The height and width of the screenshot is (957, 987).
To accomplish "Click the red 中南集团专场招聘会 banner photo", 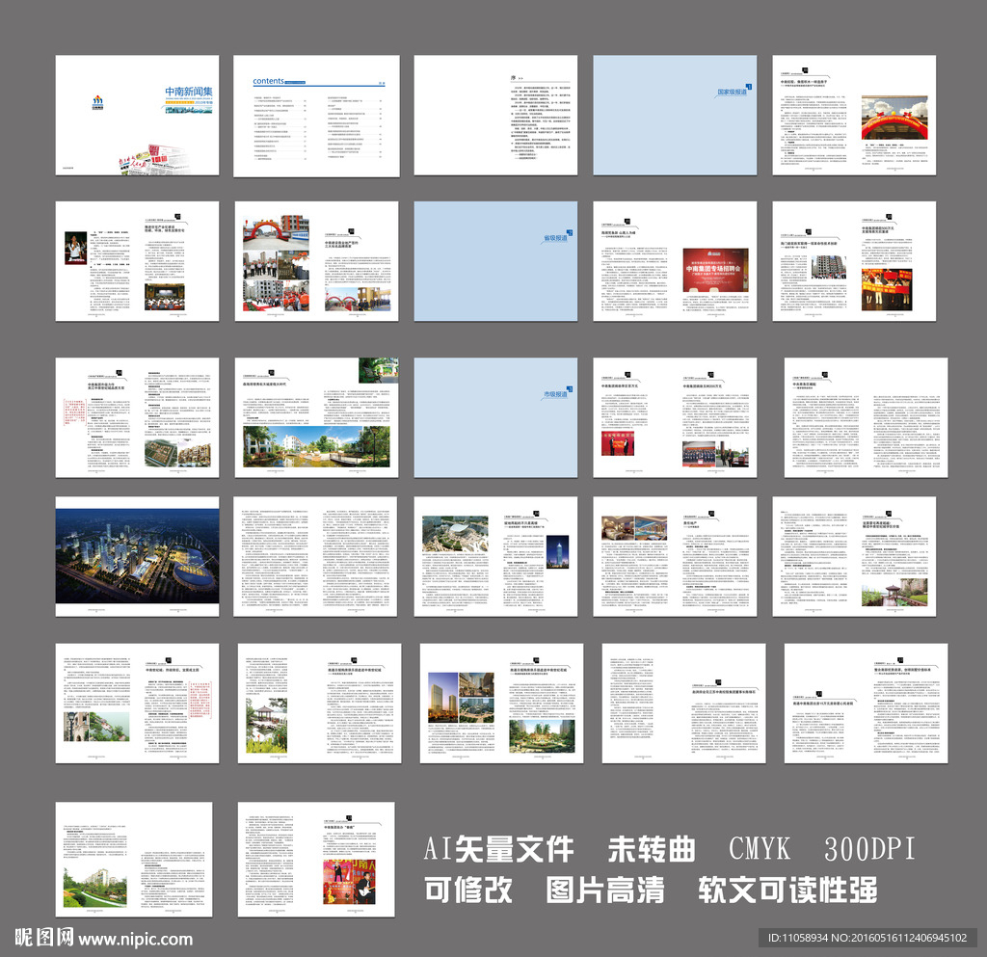I will click(716, 270).
